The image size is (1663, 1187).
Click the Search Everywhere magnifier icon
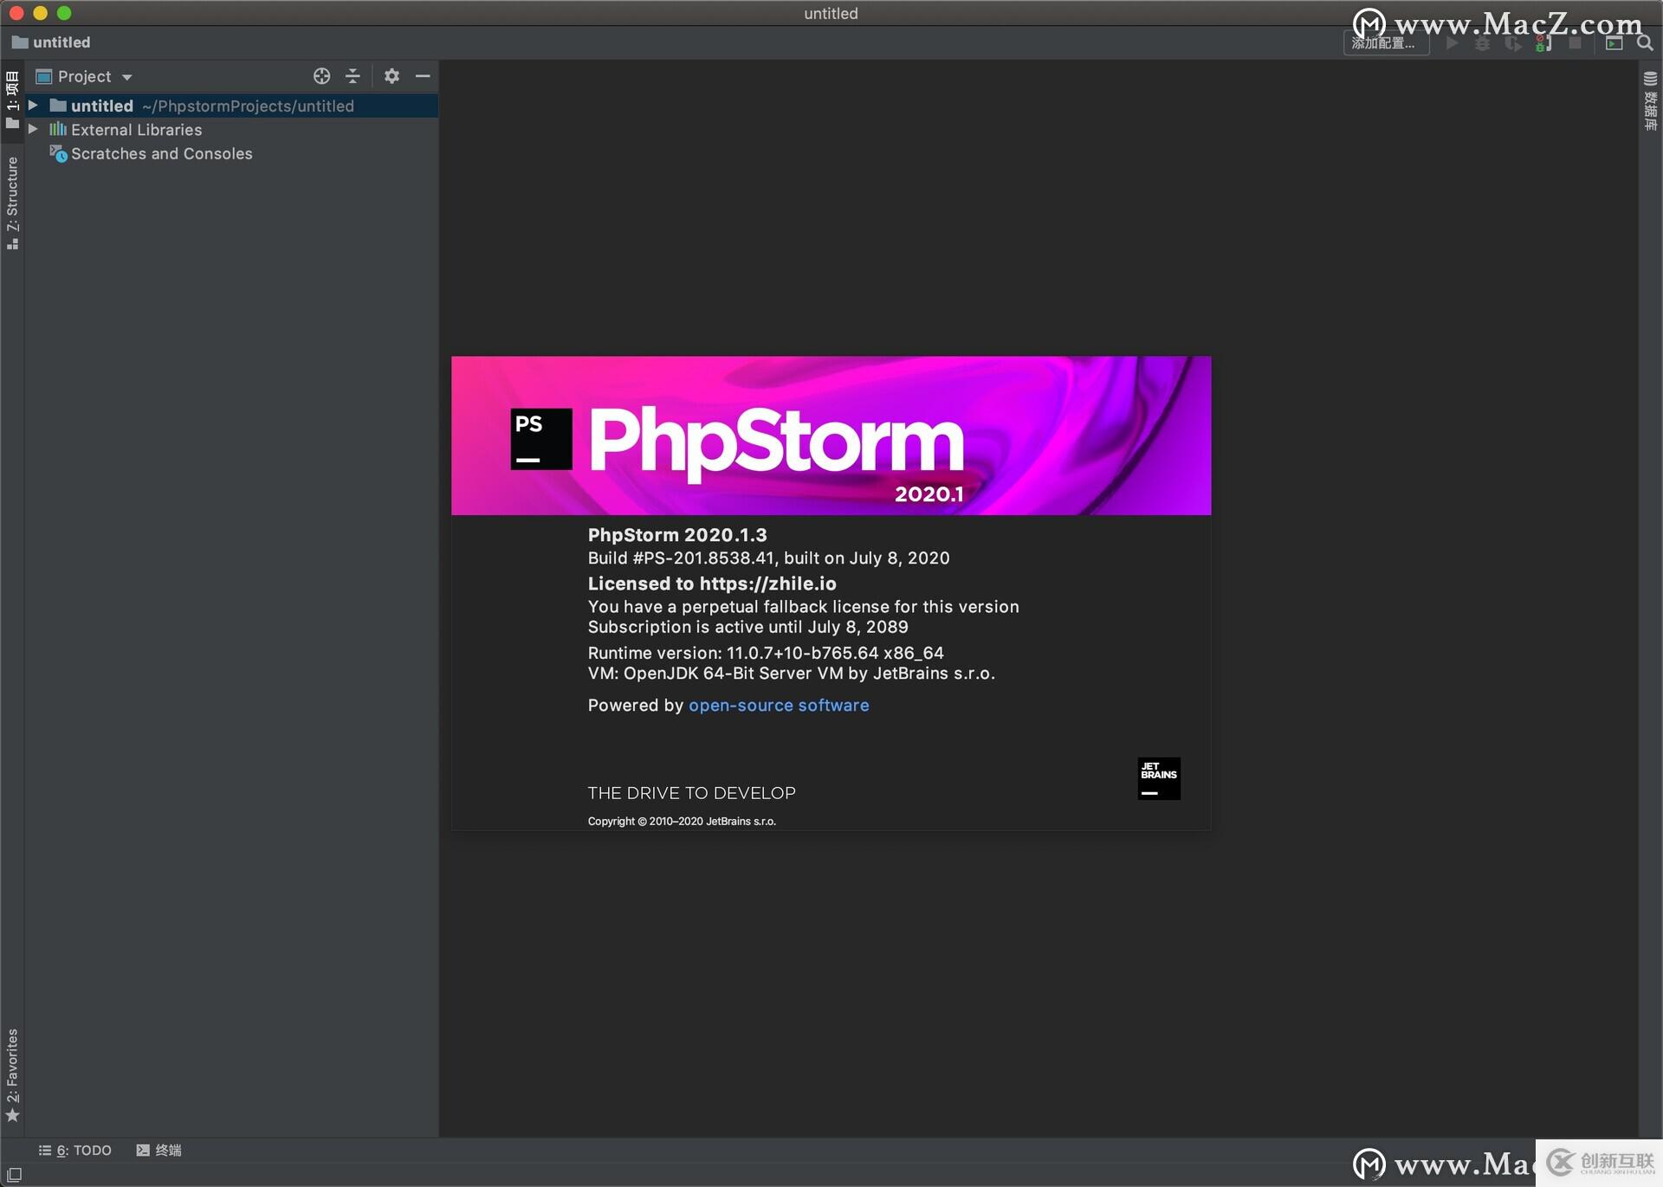[1644, 43]
